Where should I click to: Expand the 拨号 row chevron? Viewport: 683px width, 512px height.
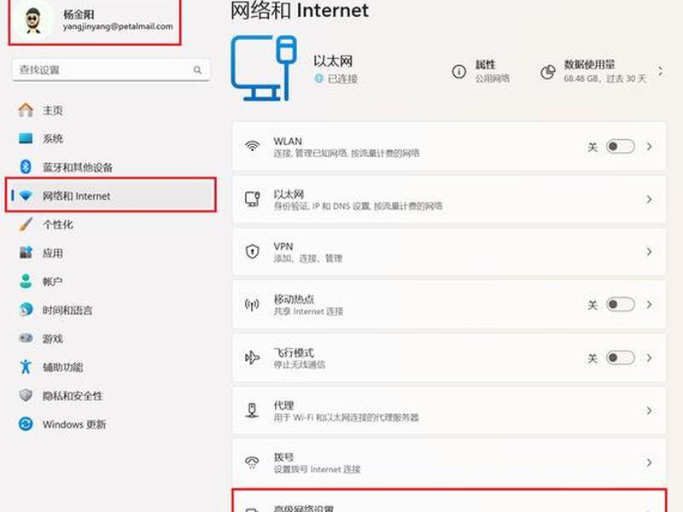coord(649,463)
